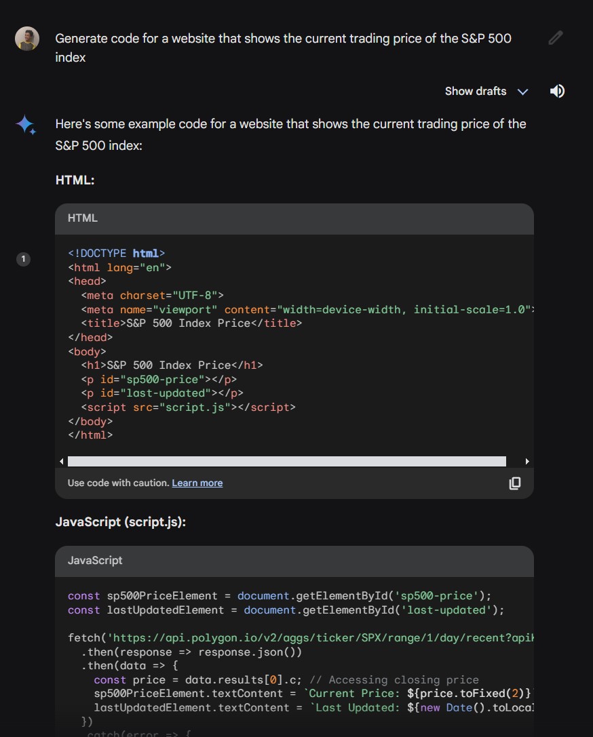Image resolution: width=593 pixels, height=737 pixels.
Task: Click the 'JavaScript (script.js):' heading
Action: pyautogui.click(x=120, y=522)
